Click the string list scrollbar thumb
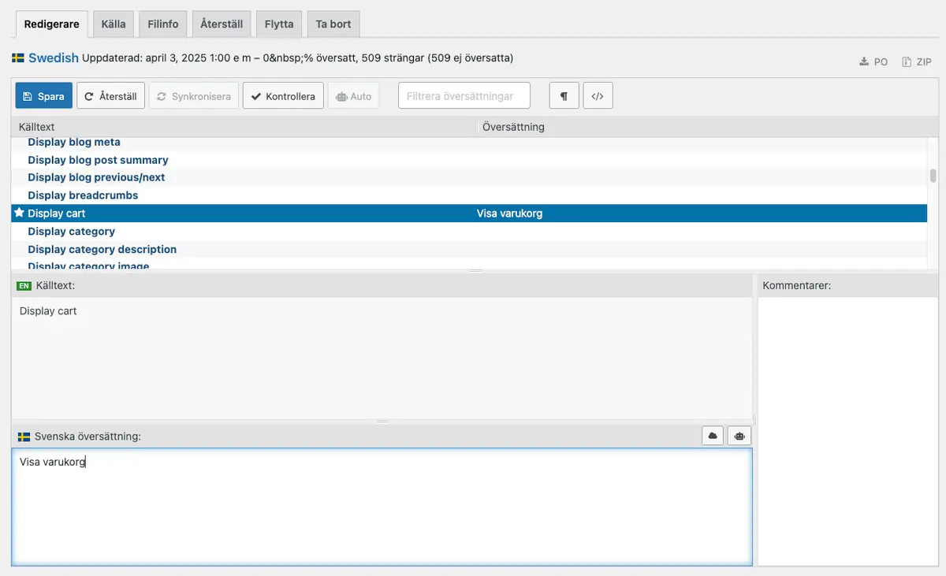Image resolution: width=946 pixels, height=576 pixels. point(933,175)
